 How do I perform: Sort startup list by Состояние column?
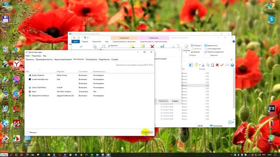[x=83, y=72]
